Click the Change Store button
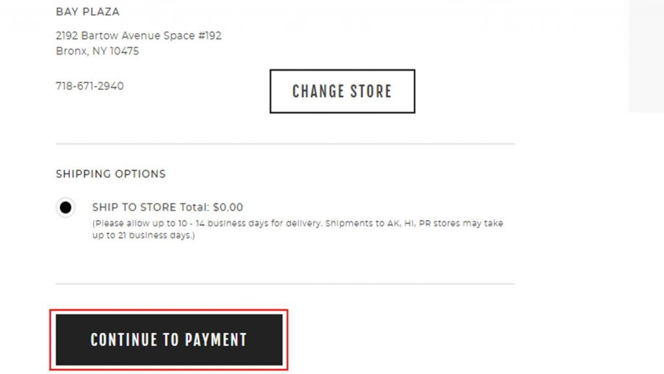This screenshot has width=664, height=374. coord(342,91)
